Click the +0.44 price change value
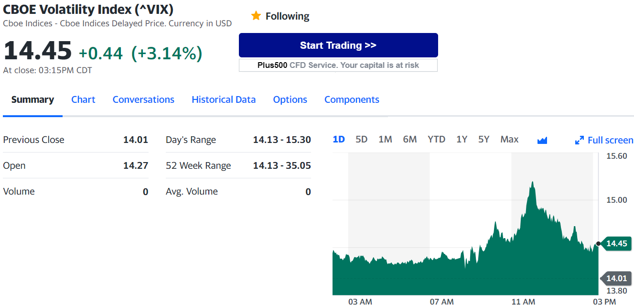The width and height of the screenshot is (634, 306). pyautogui.click(x=100, y=53)
